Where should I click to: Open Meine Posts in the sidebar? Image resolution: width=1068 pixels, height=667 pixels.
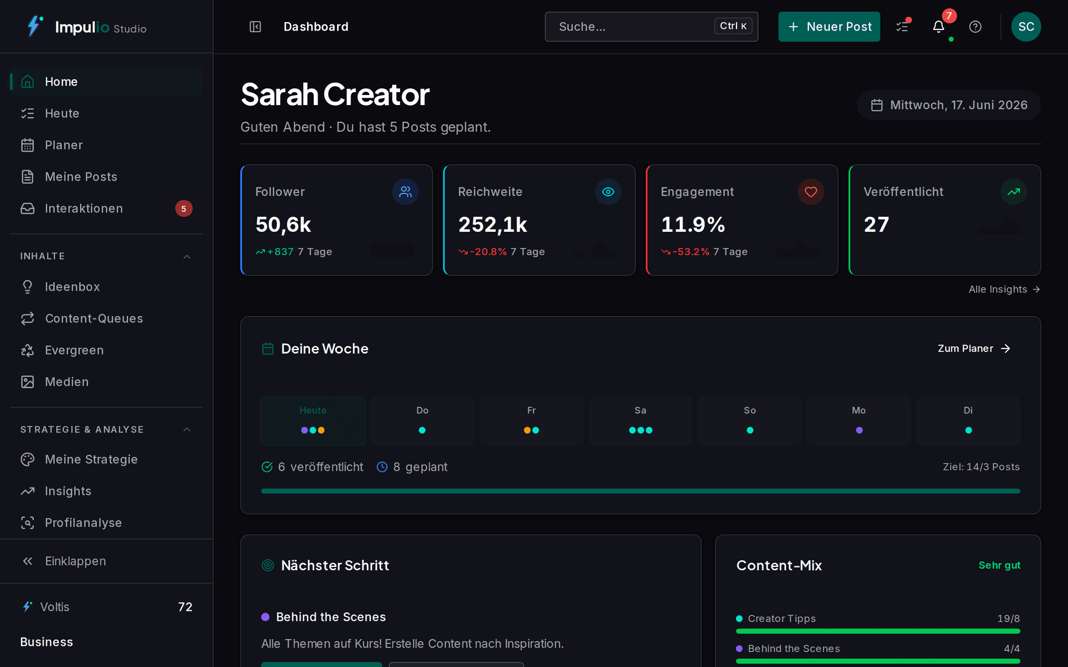tap(106, 177)
